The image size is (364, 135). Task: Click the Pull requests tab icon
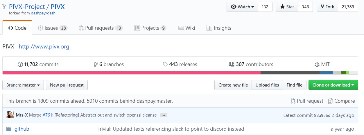point(81,28)
